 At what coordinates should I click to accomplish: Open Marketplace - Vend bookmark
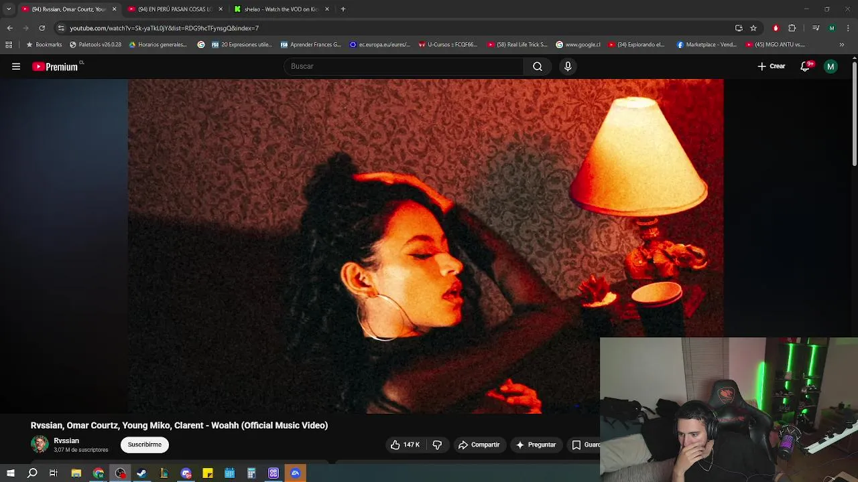707,45
